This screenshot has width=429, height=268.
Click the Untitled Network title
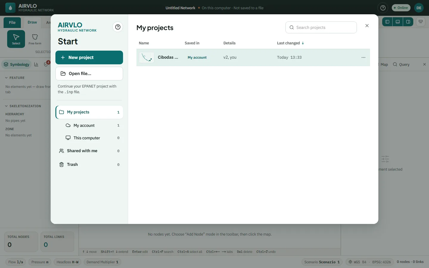[180, 8]
